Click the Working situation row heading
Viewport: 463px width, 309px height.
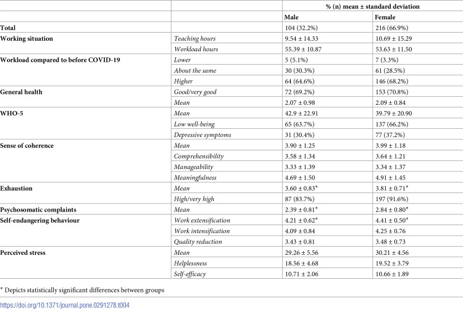(27, 38)
